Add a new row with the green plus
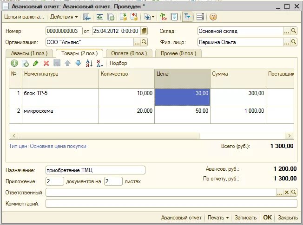Screen dimensions: 303x225 14,63
